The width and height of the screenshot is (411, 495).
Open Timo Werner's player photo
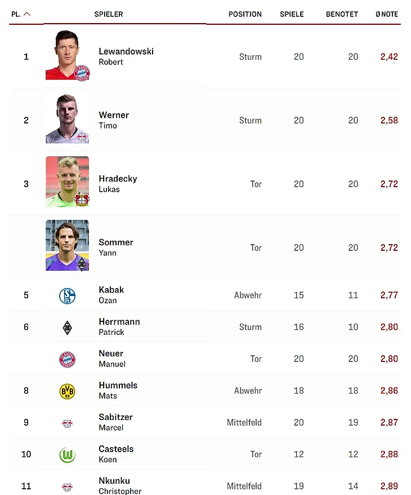point(68,119)
